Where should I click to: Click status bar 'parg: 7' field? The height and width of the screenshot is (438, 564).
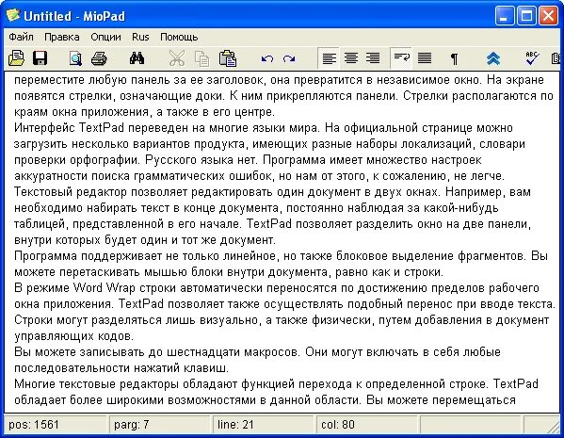click(159, 425)
